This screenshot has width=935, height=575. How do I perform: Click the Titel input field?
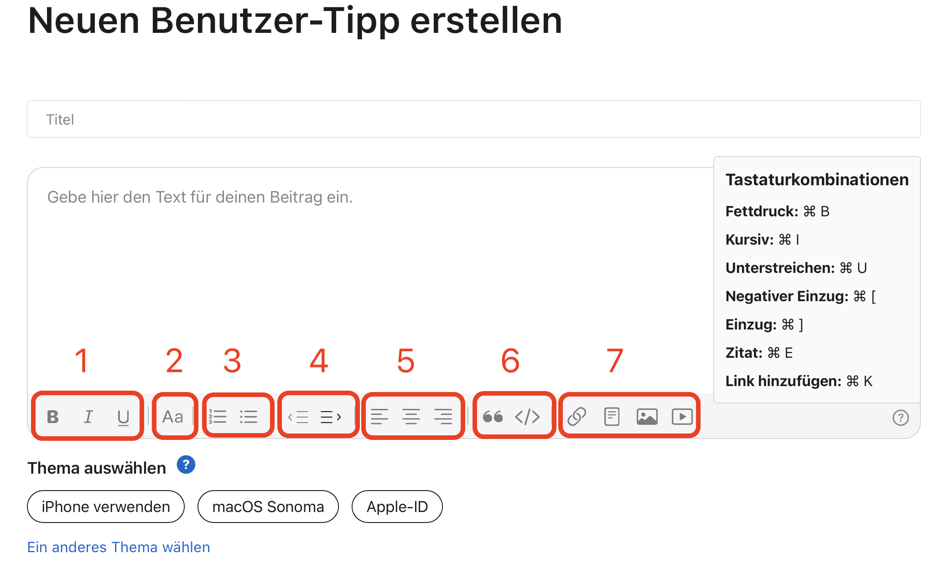473,119
